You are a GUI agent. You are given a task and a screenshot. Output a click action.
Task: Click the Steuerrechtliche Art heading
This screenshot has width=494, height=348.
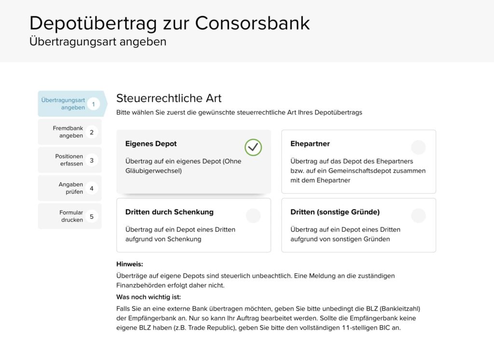click(x=168, y=98)
